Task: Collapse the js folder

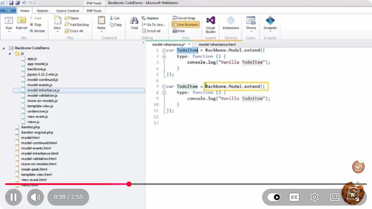Action: pyautogui.click(x=10, y=54)
